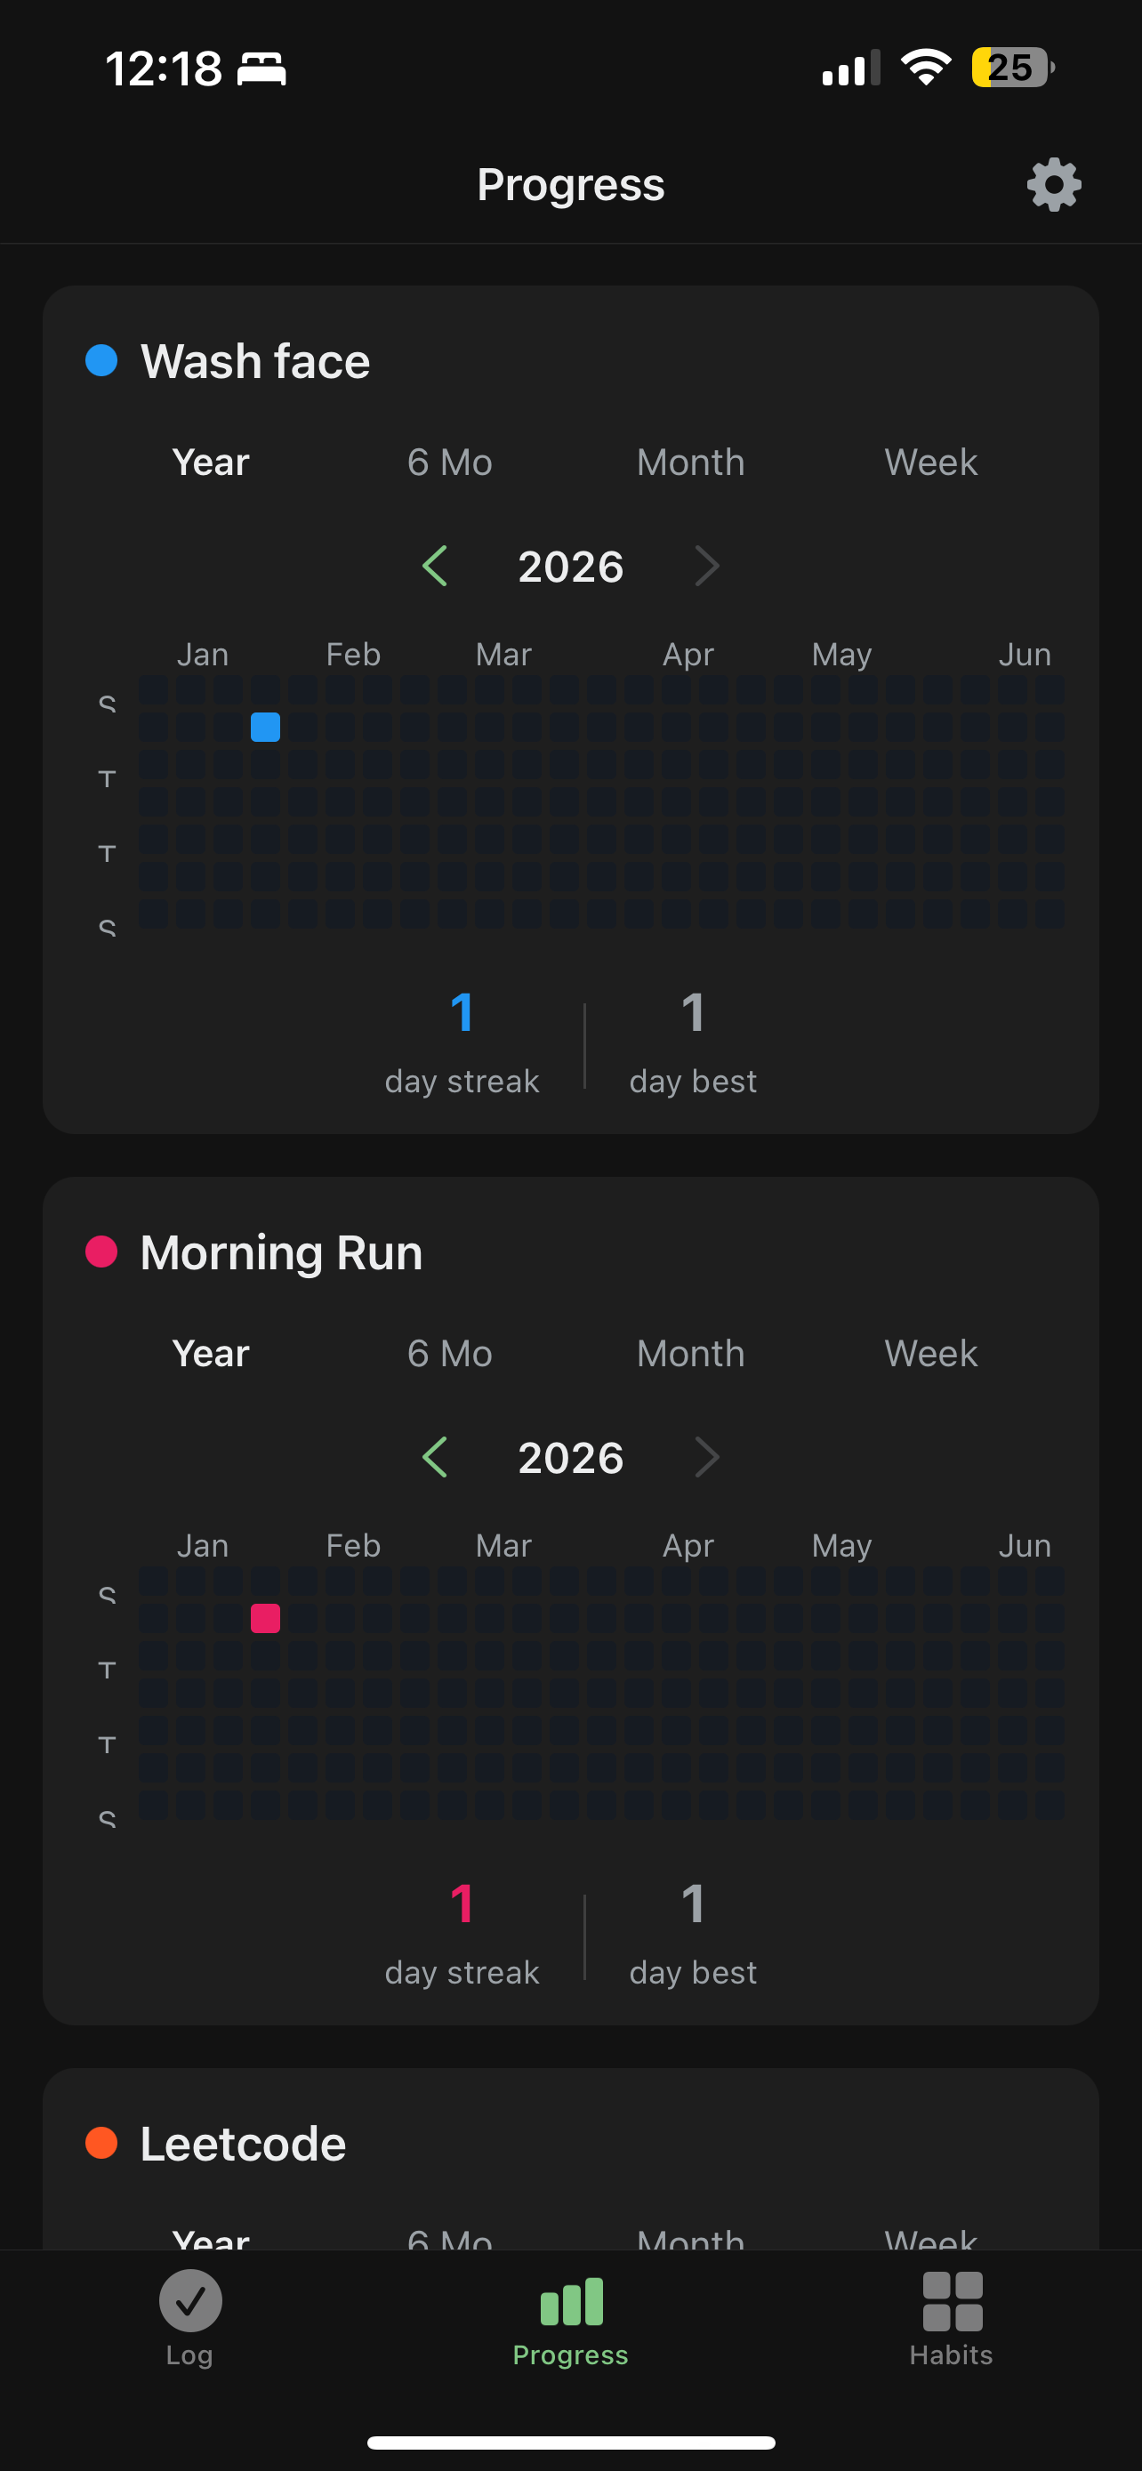Switch Morning Run to Month view
Image resolution: width=1142 pixels, height=2471 pixels.
690,1354
